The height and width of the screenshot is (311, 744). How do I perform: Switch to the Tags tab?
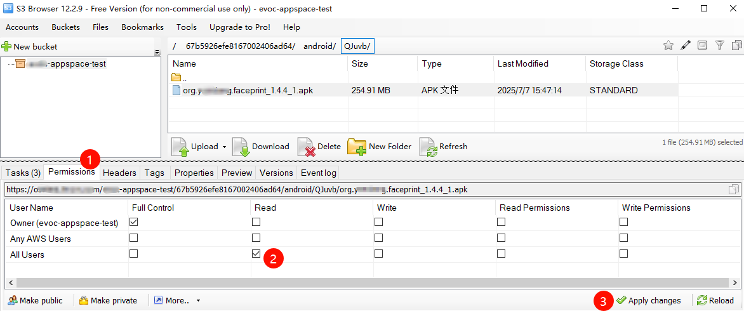coord(154,173)
